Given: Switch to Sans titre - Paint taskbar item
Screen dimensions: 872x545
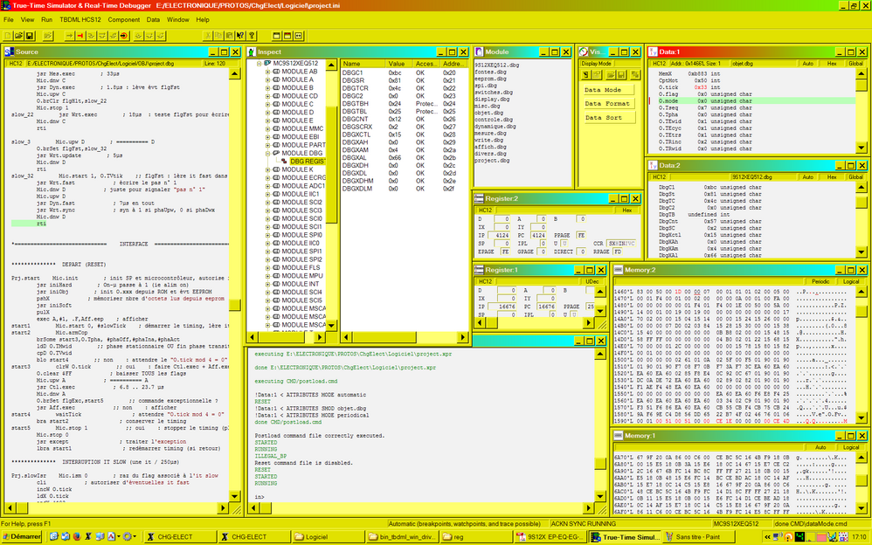Looking at the screenshot, I should point(698,536).
